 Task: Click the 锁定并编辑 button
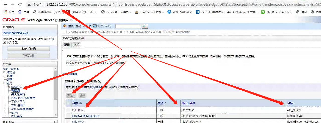(29, 49)
